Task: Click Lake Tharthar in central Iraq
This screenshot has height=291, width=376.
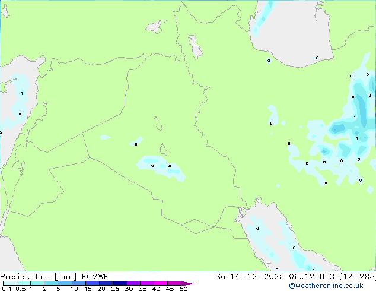Action: pyautogui.click(x=158, y=124)
